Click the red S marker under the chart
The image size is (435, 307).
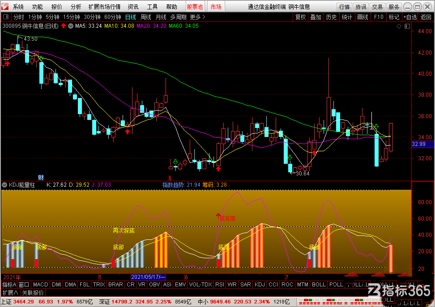point(170,178)
